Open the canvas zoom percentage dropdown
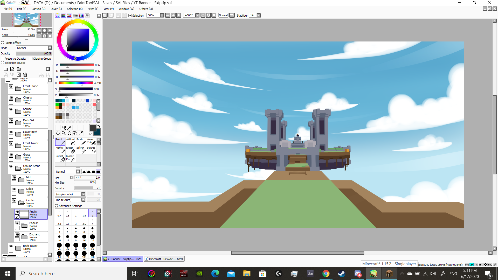This screenshot has width=498, height=280. click(162, 15)
